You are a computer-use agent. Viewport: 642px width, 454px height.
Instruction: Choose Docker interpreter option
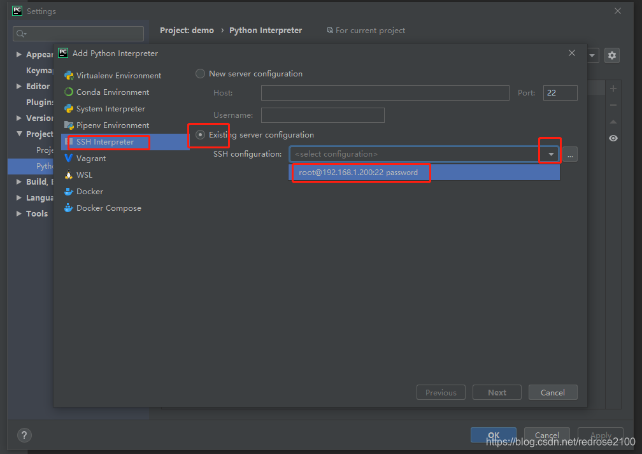coord(83,192)
